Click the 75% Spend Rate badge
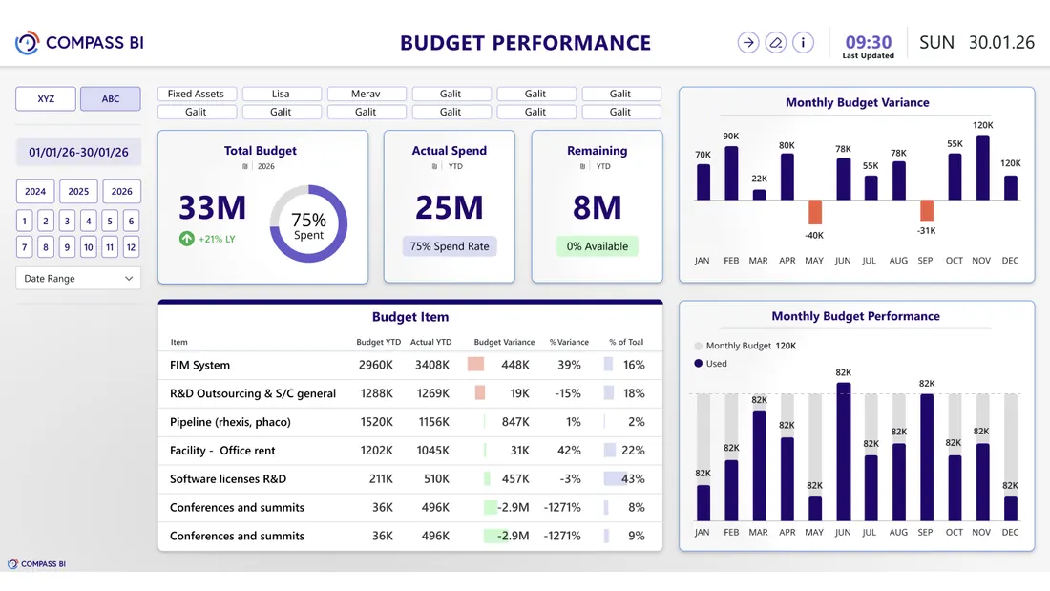Viewport: 1050px width, 591px height. coord(450,246)
